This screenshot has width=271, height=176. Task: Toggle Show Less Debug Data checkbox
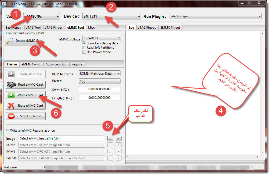coord(84,43)
